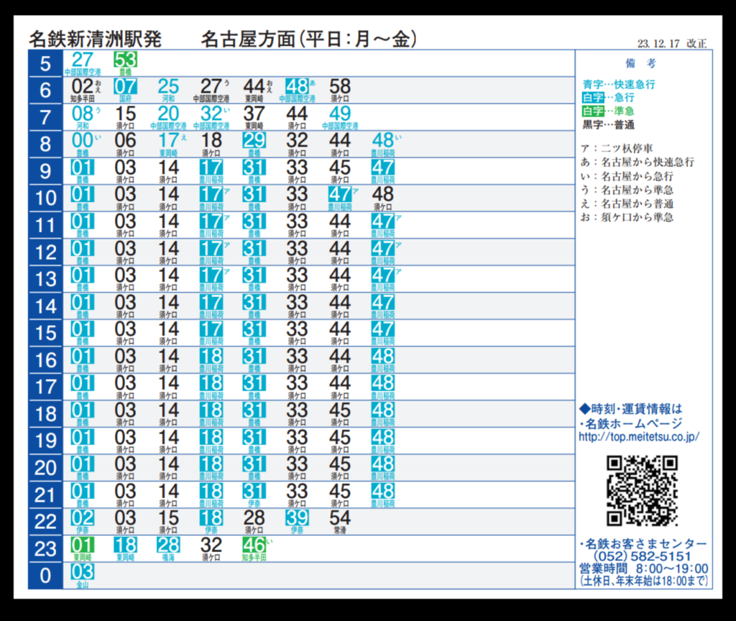Select the green 23:46 departure to 知多半田
Image resolution: width=736 pixels, height=621 pixels.
(256, 549)
